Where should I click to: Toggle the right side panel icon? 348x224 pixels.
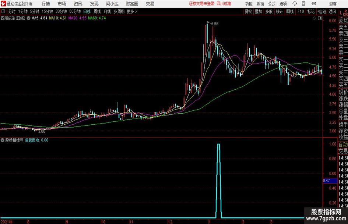320,18
